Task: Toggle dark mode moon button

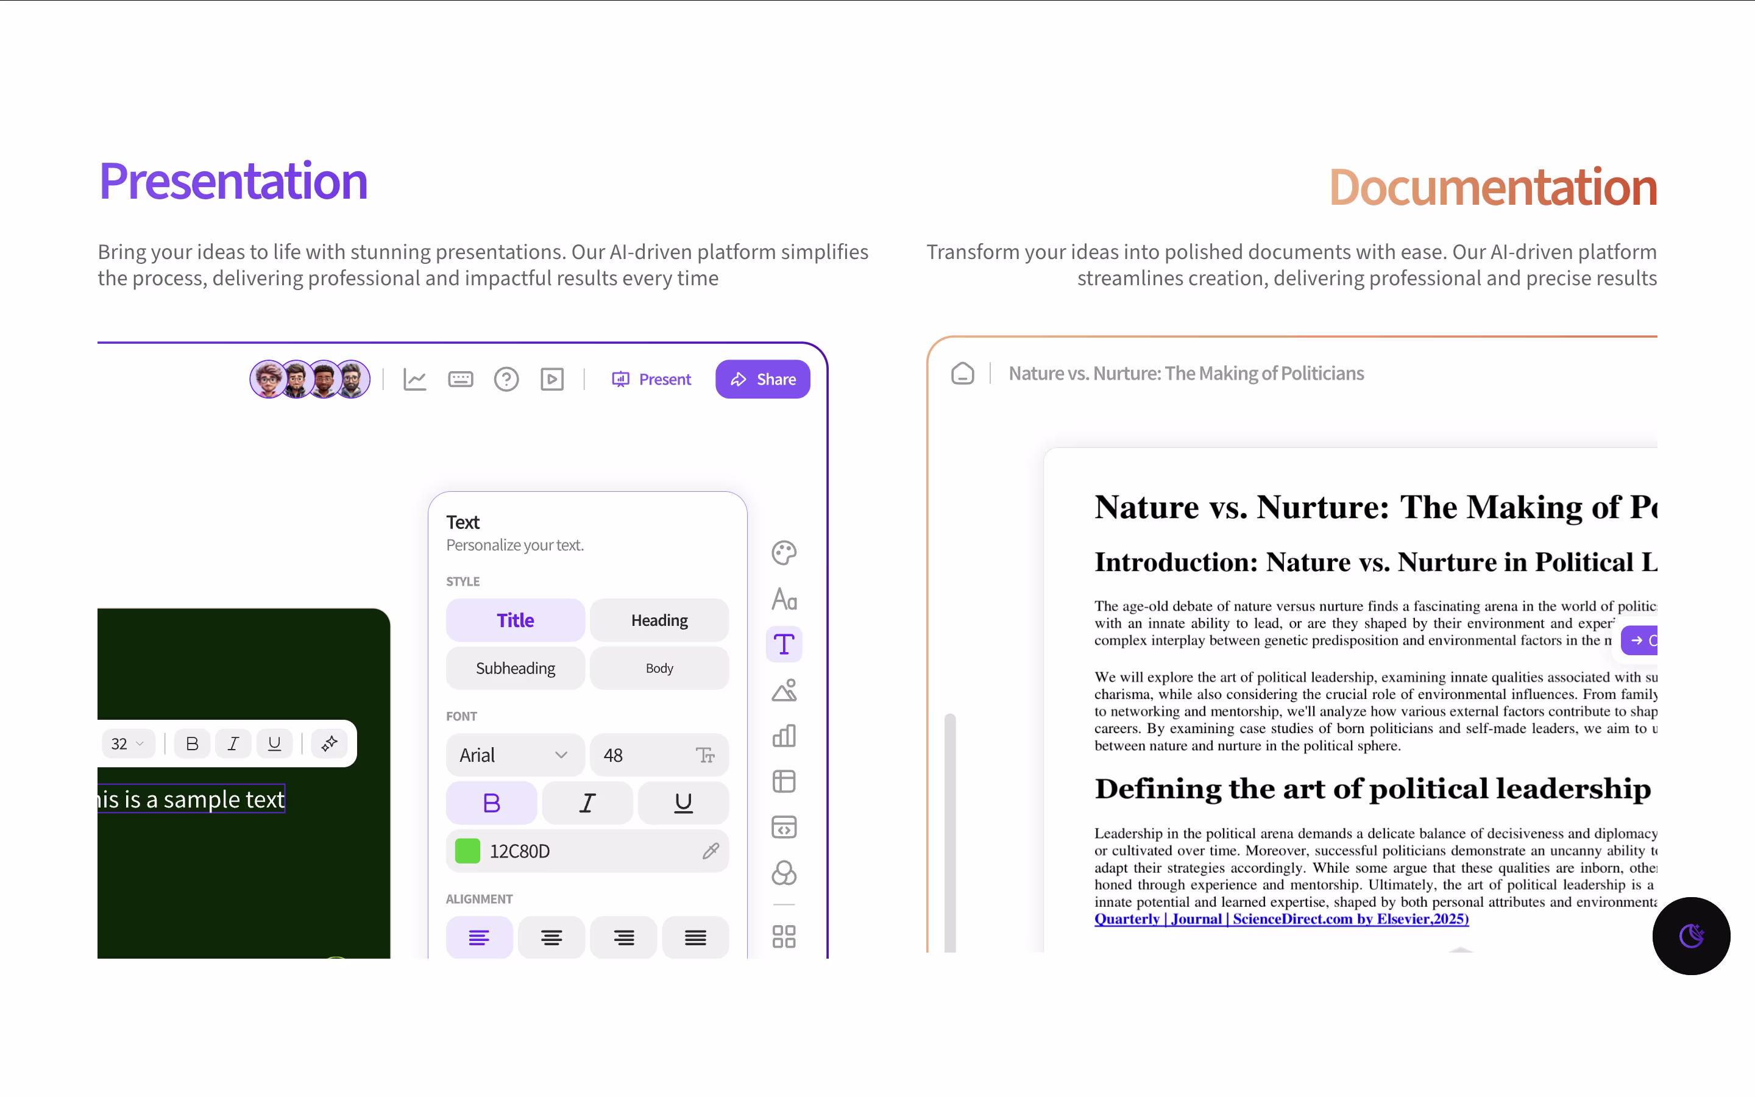Action: [1691, 936]
